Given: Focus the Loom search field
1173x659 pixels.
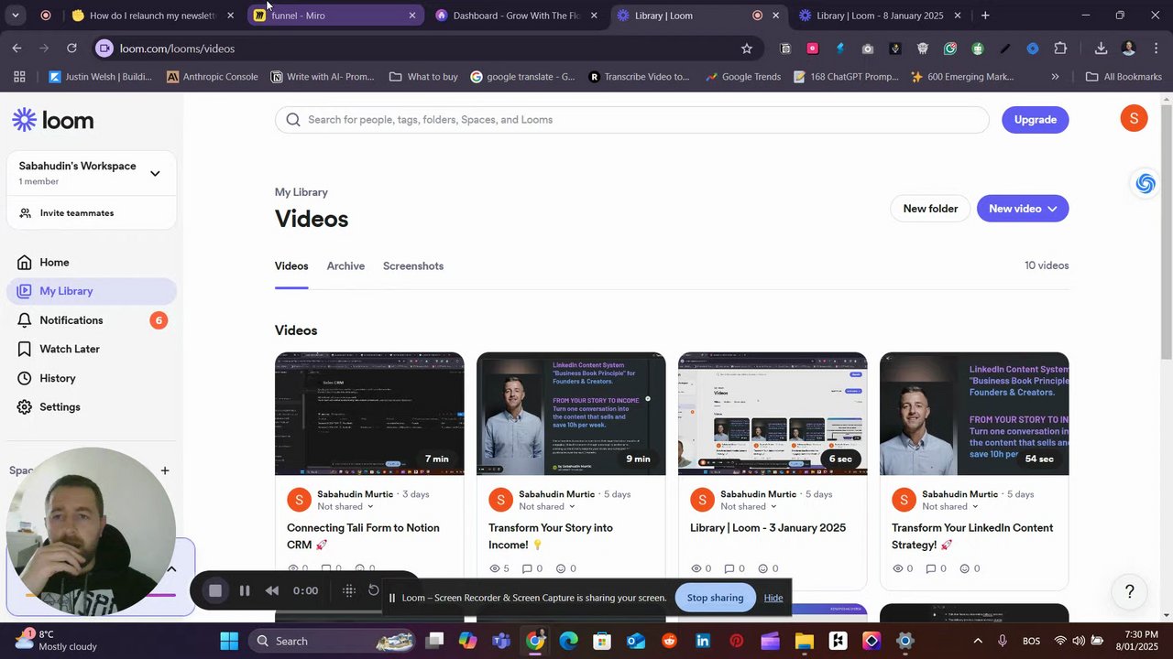Looking at the screenshot, I should click(632, 120).
